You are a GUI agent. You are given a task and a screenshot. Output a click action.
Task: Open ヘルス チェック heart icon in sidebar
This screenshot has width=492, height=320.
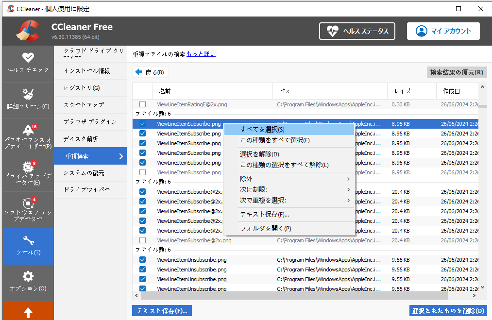point(28,57)
